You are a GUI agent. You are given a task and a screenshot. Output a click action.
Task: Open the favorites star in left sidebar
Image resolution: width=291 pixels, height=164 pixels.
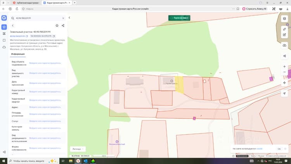(x=4, y=27)
